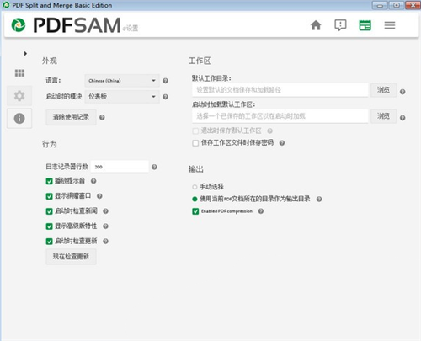Show help for Enabled PDF compression
This screenshot has height=341, width=421.
pos(261,211)
